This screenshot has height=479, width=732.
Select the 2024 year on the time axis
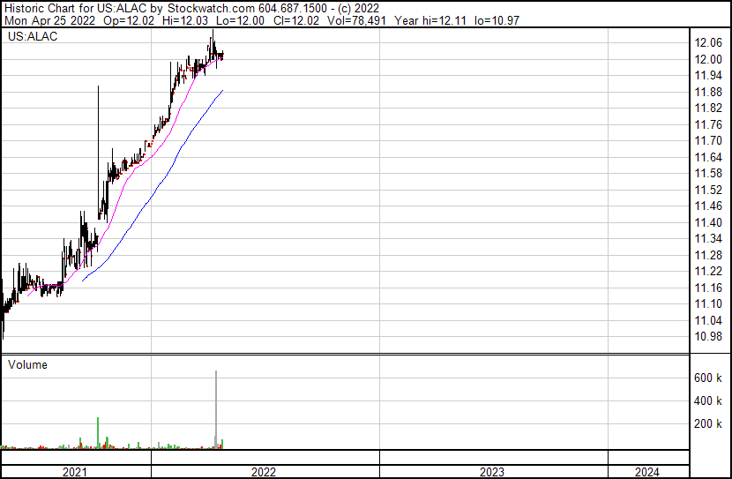click(646, 472)
